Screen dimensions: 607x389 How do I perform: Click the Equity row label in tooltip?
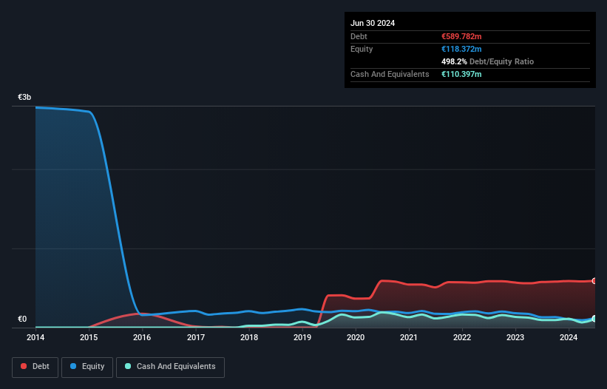[362, 49]
